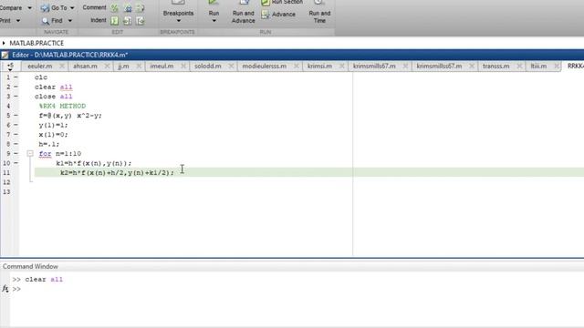Switch to the modieulersss.m tab
The width and height of the screenshot is (584, 328).
(265, 67)
